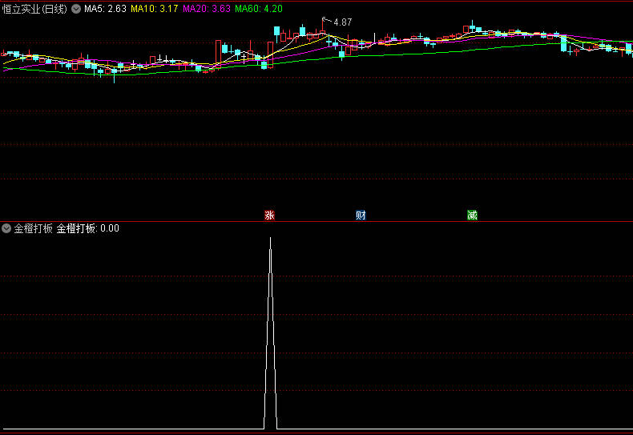This screenshot has height=435, width=633.
Task: Click the green MA60: 4.20 label
Action: 258,9
